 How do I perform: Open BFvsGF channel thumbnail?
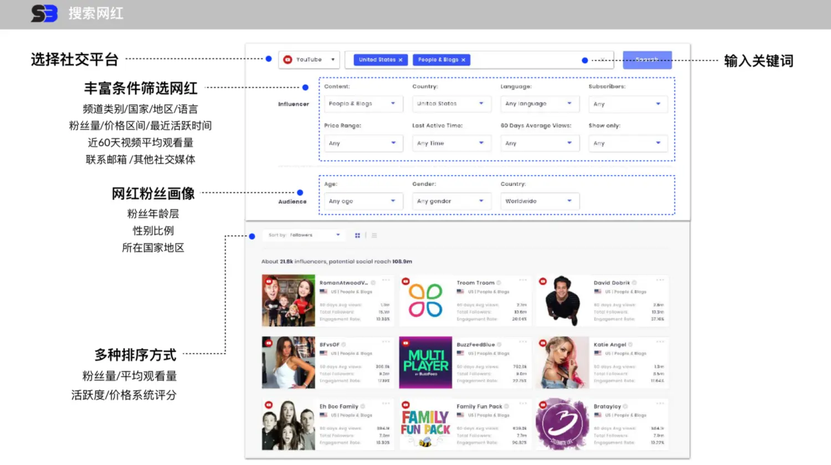pos(289,363)
